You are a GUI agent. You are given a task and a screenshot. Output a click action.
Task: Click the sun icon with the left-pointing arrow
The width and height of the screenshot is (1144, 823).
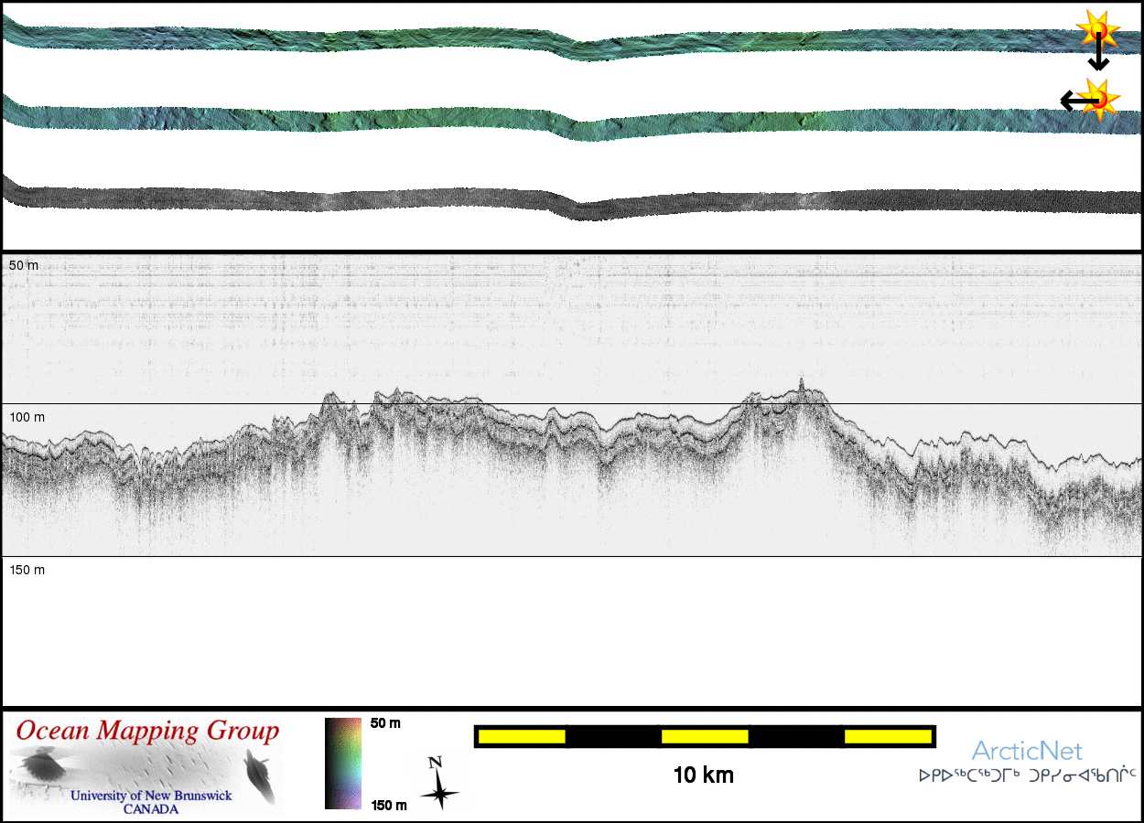(x=1099, y=97)
